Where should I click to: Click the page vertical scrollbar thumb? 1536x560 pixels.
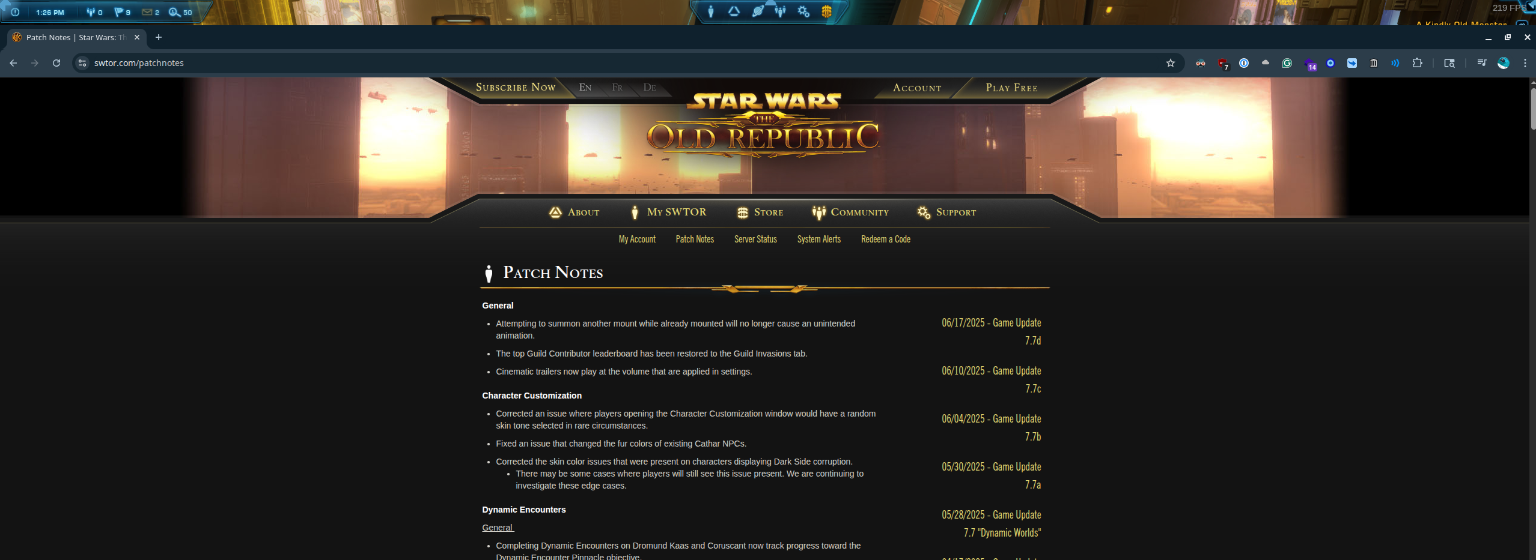coord(1532,109)
